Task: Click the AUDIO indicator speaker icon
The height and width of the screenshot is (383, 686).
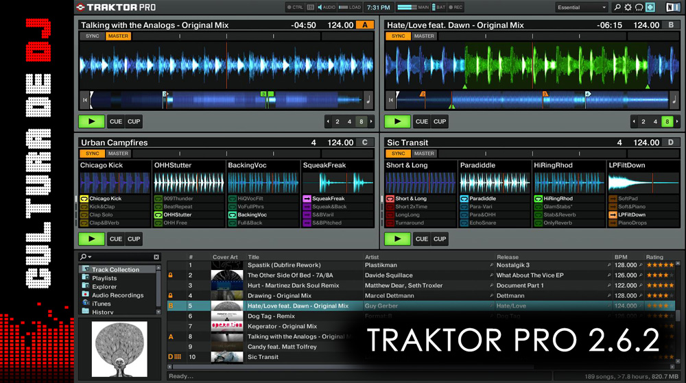Action: pyautogui.click(x=320, y=8)
